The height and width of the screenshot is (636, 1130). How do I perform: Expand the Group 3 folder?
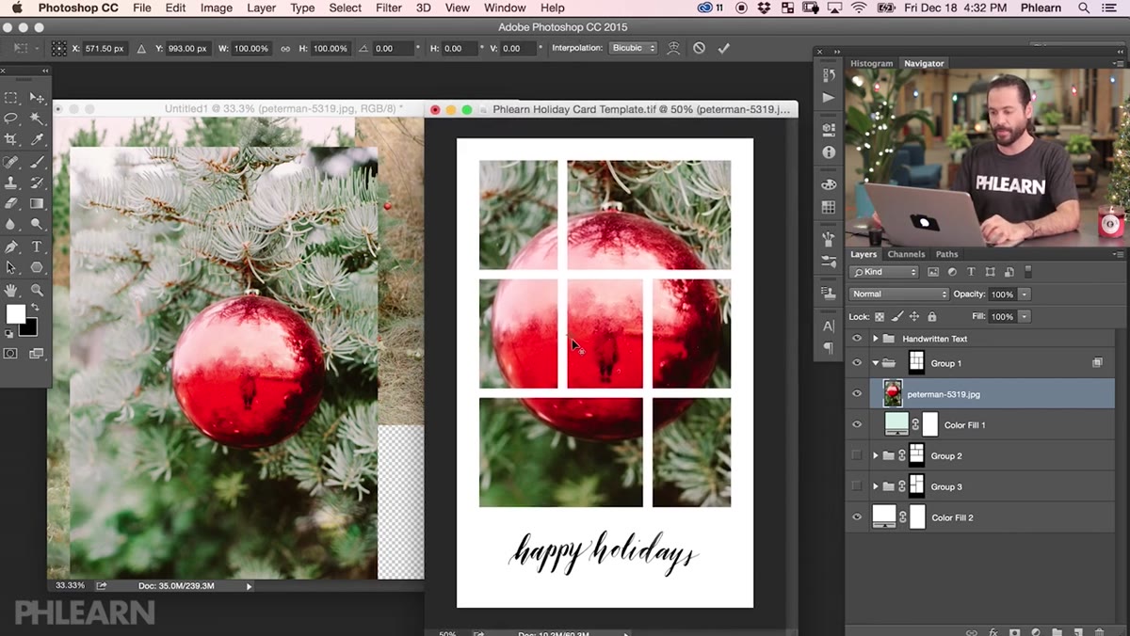coord(875,486)
